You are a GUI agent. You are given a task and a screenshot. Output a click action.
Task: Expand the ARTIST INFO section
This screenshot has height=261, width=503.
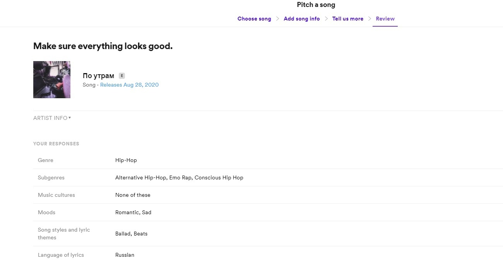click(x=52, y=118)
